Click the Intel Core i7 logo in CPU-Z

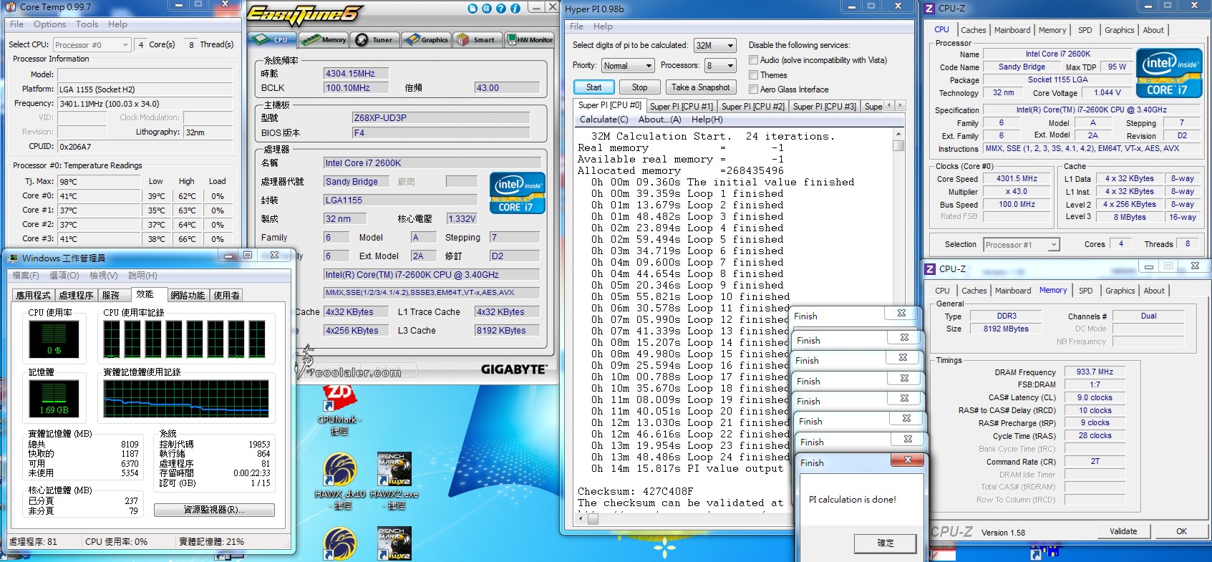(1168, 73)
